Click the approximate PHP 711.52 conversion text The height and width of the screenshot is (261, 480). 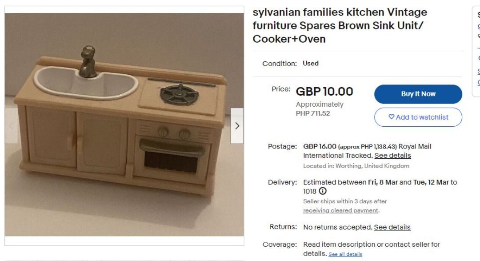(320, 109)
